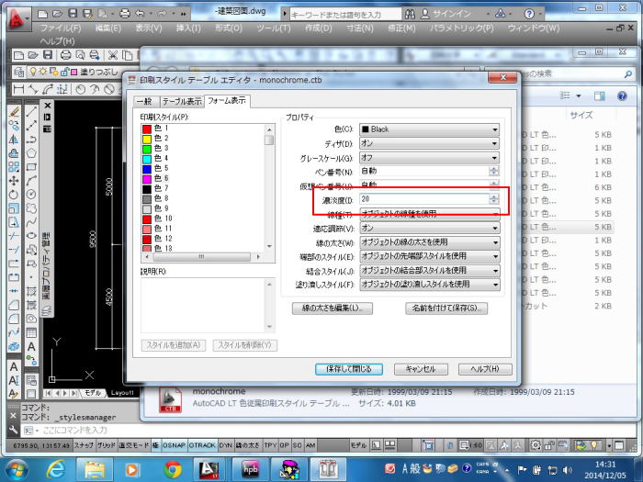
Task: Click サインイン in the title bar
Action: (x=452, y=14)
